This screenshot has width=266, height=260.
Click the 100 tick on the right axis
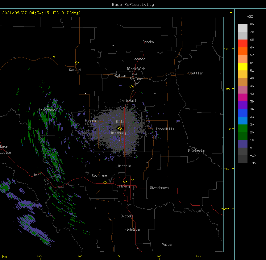click(x=227, y=49)
